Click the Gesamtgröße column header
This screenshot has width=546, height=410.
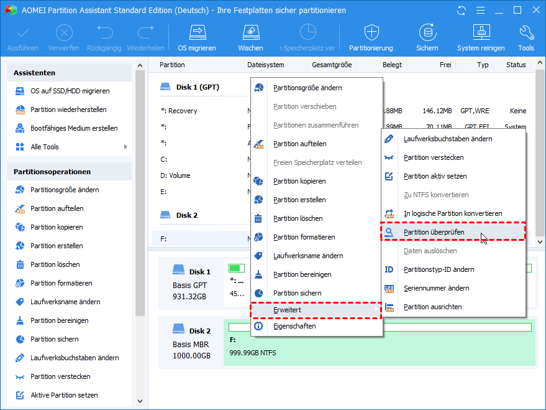pos(332,65)
